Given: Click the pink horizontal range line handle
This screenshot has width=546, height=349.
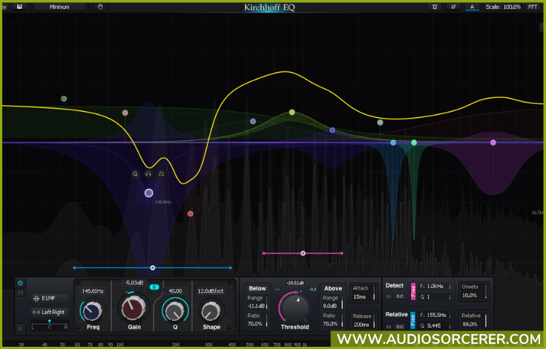Looking at the screenshot, I should [x=303, y=253].
